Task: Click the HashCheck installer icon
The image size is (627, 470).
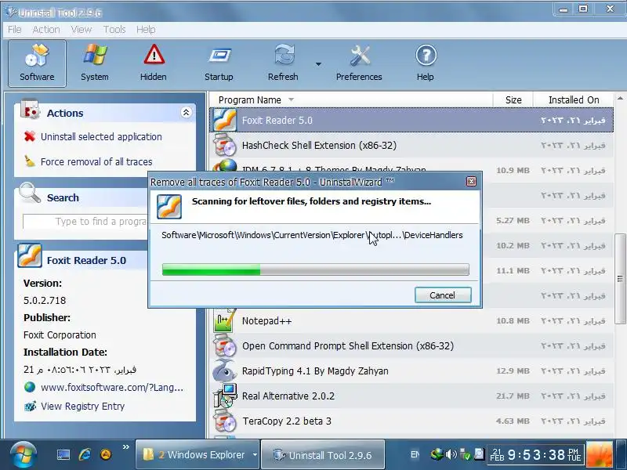Action: 224,145
